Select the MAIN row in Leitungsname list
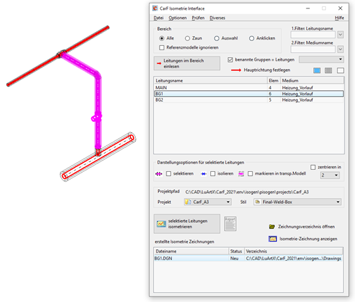355x302 pixels. pos(248,88)
